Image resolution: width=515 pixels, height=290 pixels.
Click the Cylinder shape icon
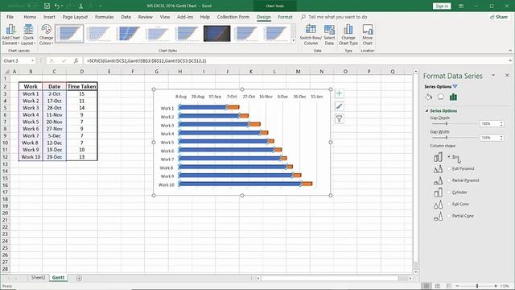tap(438, 193)
